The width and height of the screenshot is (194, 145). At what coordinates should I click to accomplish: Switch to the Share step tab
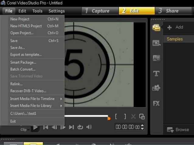173,11
